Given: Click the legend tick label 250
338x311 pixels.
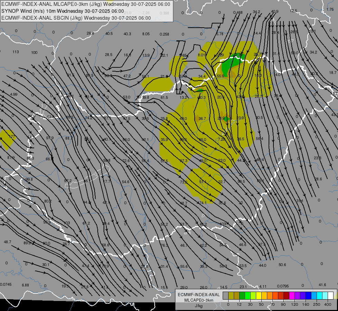Looking at the screenshot, I should pyautogui.click(x=317, y=304).
